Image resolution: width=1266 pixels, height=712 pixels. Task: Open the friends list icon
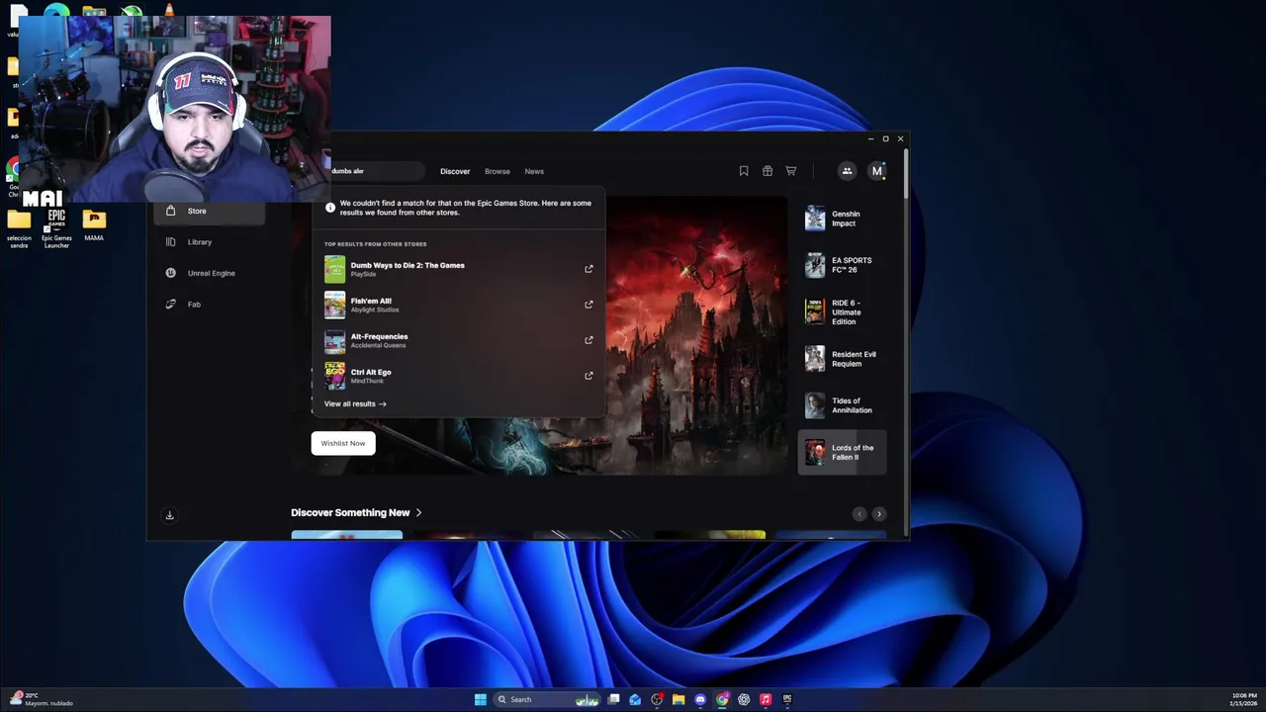click(x=847, y=171)
